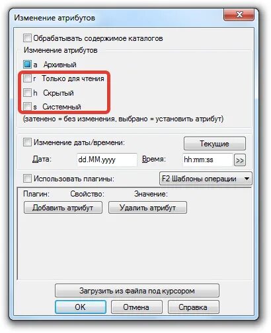Close the 'Изменение атрибутов' dialog window

pyautogui.click(x=239, y=15)
